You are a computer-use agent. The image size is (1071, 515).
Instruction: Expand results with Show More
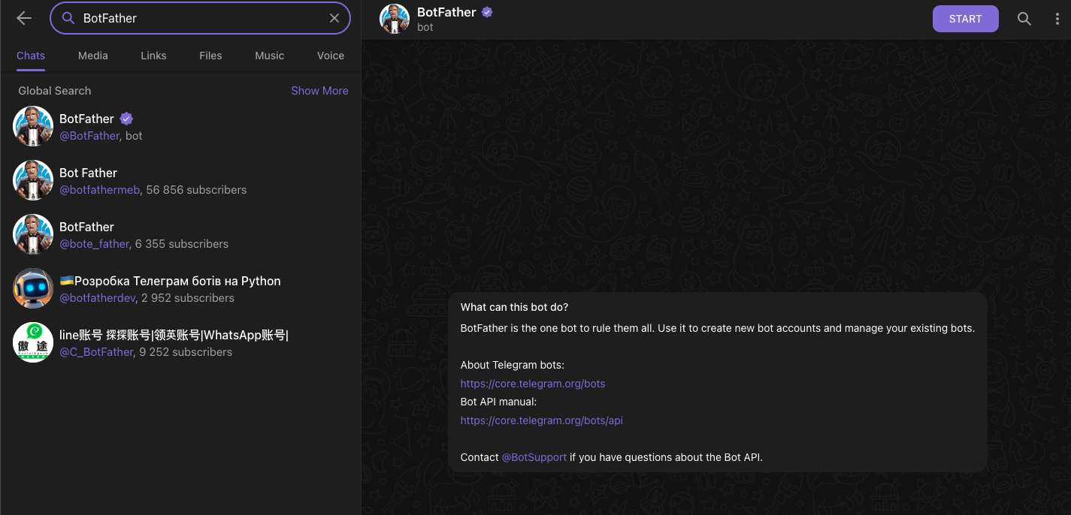(x=319, y=91)
